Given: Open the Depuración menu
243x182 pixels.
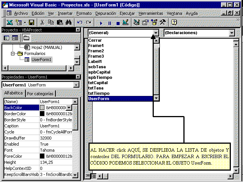Looking at the screenshot, I should pyautogui.click(x=106, y=14).
